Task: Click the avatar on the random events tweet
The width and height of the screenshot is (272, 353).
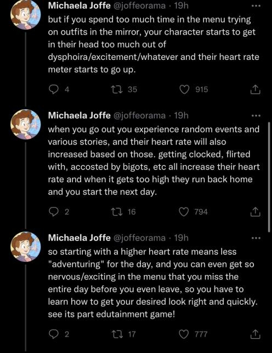Action: point(26,124)
